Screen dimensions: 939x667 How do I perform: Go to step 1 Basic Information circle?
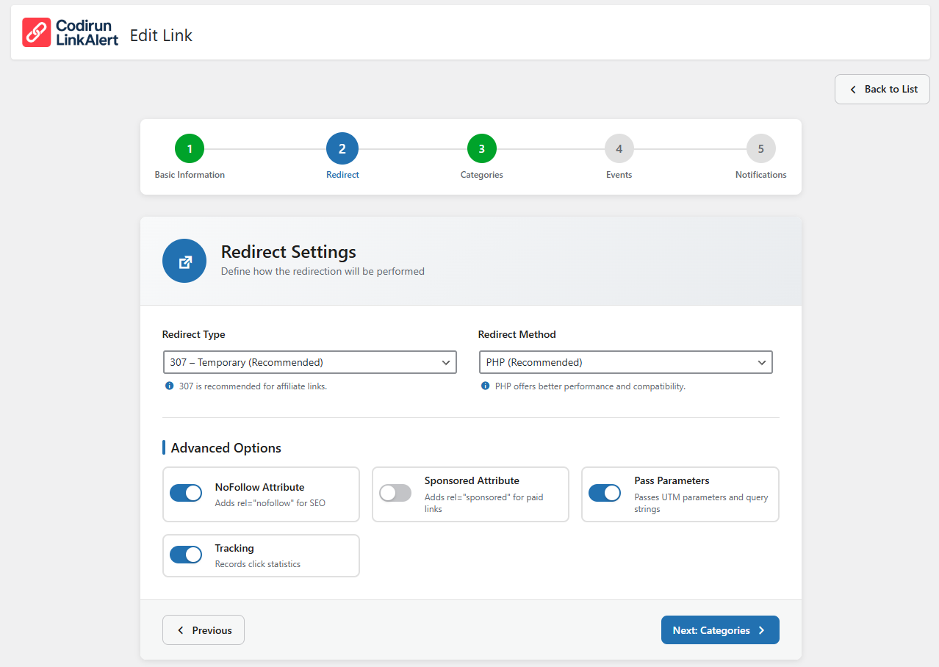(190, 149)
